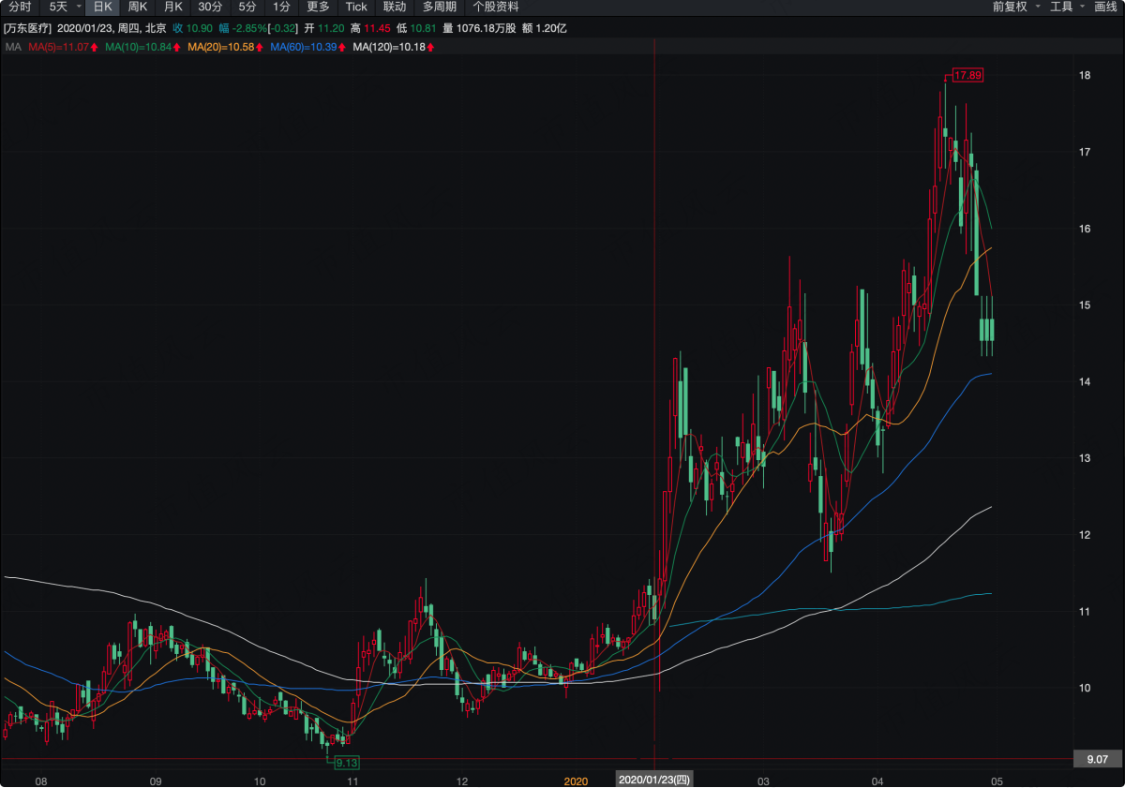Toggle the 联动 linkage mode
Screen dimensions: 1125x788
pyautogui.click(x=395, y=7)
